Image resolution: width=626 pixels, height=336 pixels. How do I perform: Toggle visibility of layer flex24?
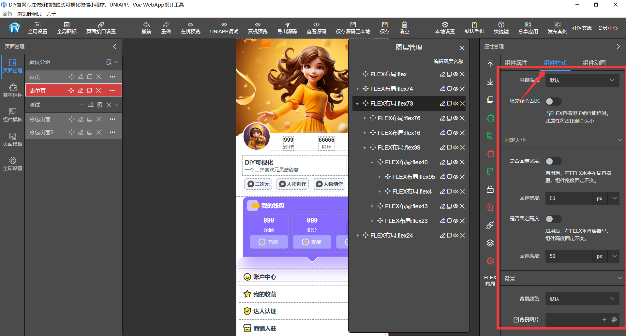tap(455, 236)
